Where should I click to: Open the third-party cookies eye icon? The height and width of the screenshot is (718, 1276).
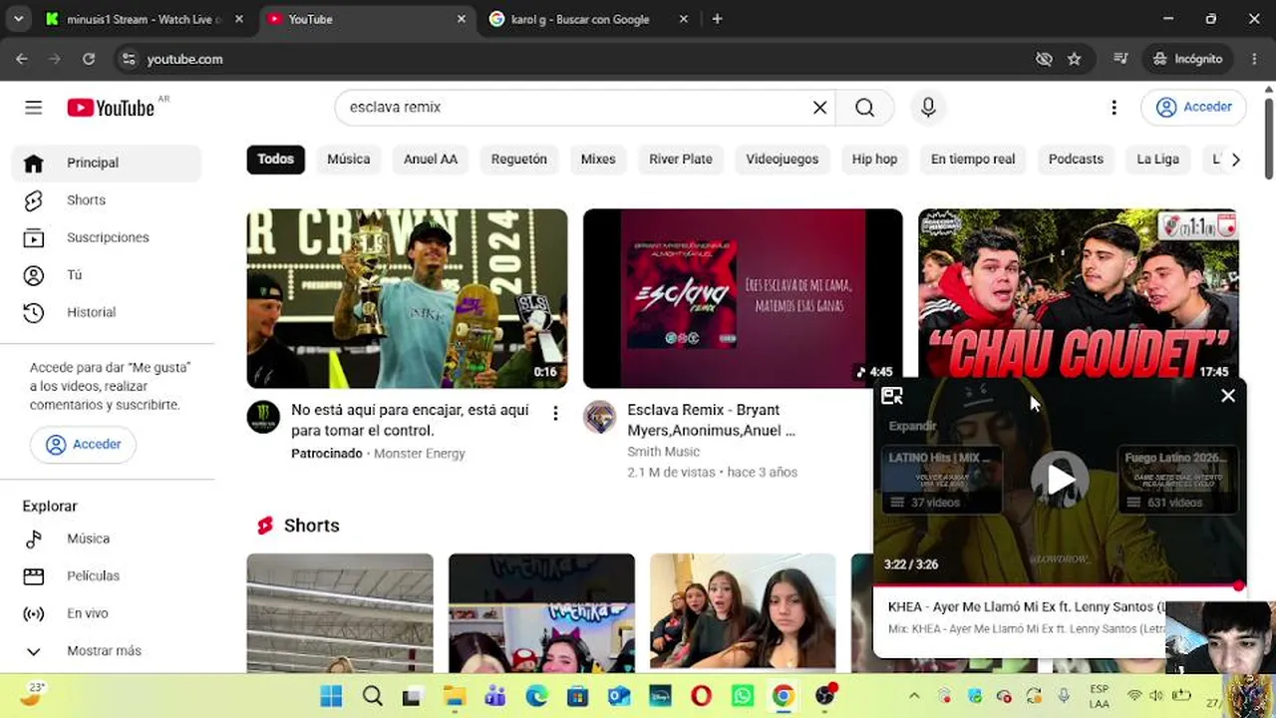pos(1044,59)
